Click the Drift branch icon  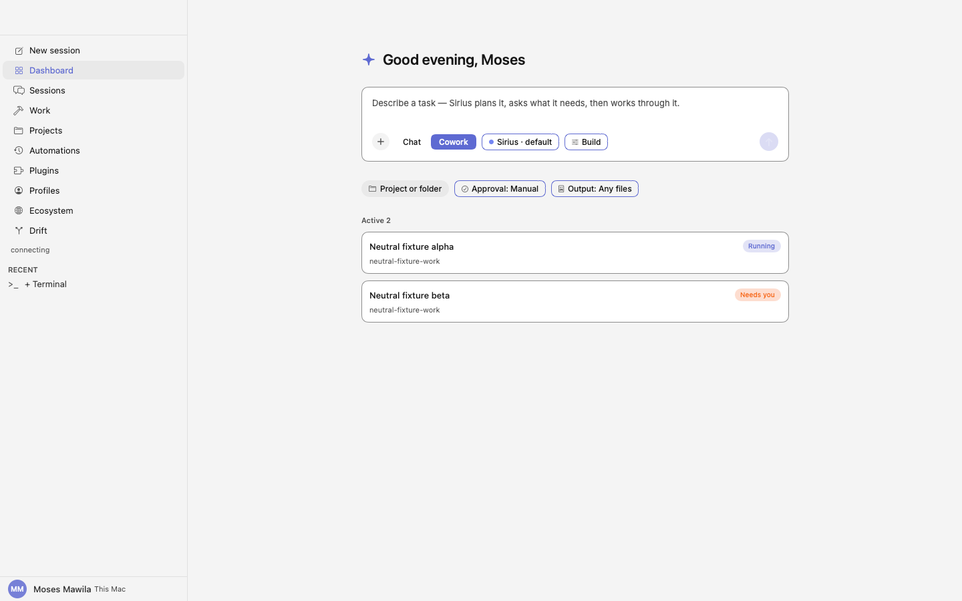pyautogui.click(x=19, y=231)
